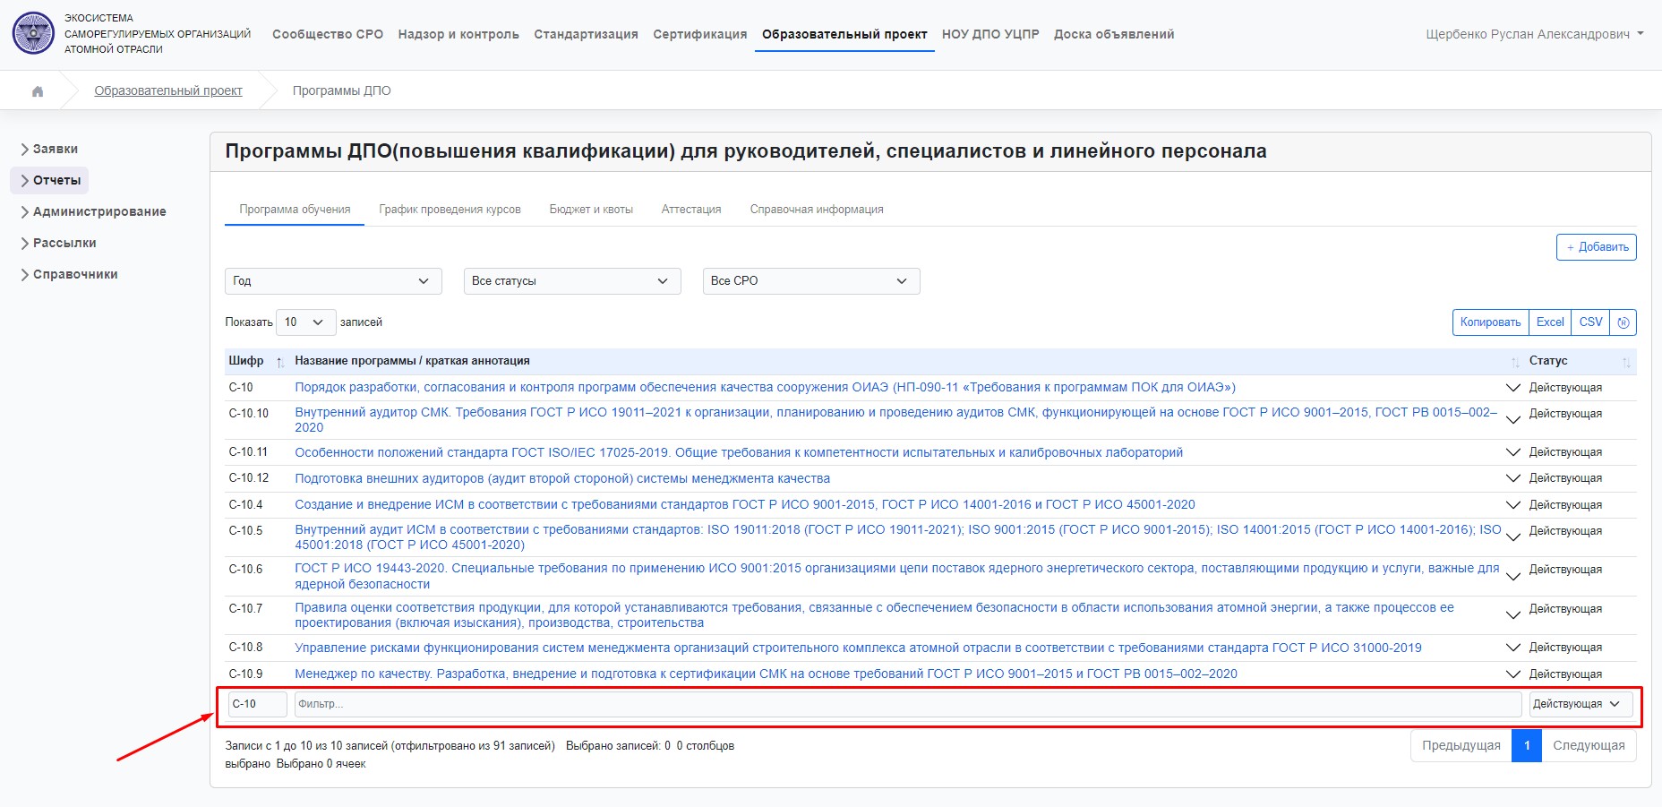
Task: Expand row details chevron for С-10.5
Action: coord(1513,537)
